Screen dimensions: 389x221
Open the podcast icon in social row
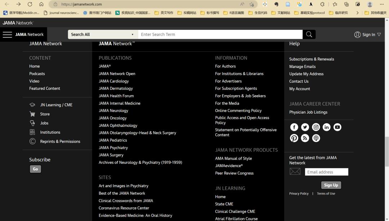[316, 138]
